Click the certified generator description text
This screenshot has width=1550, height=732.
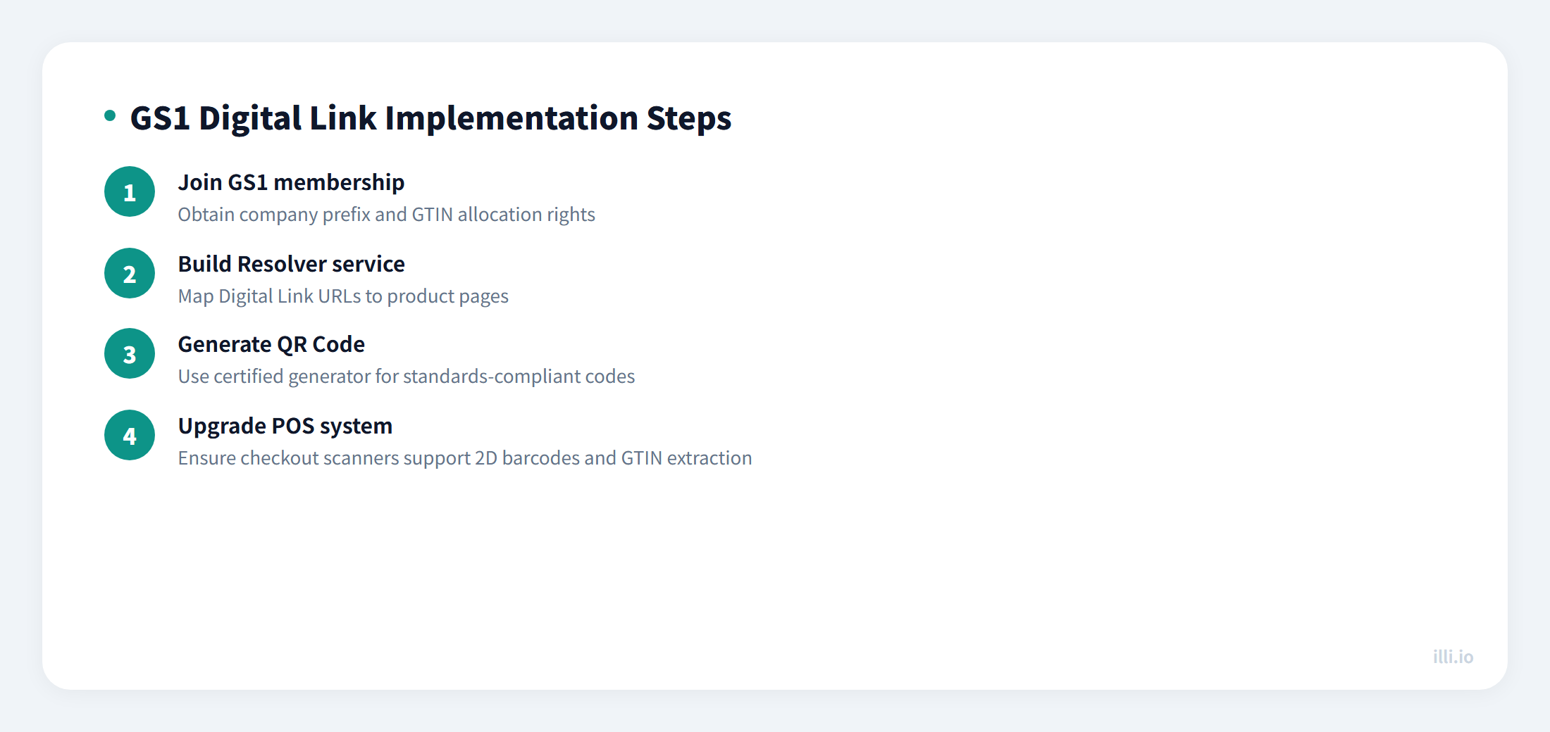pyautogui.click(x=406, y=377)
